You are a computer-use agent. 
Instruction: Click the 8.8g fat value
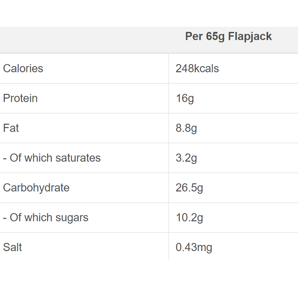point(186,128)
